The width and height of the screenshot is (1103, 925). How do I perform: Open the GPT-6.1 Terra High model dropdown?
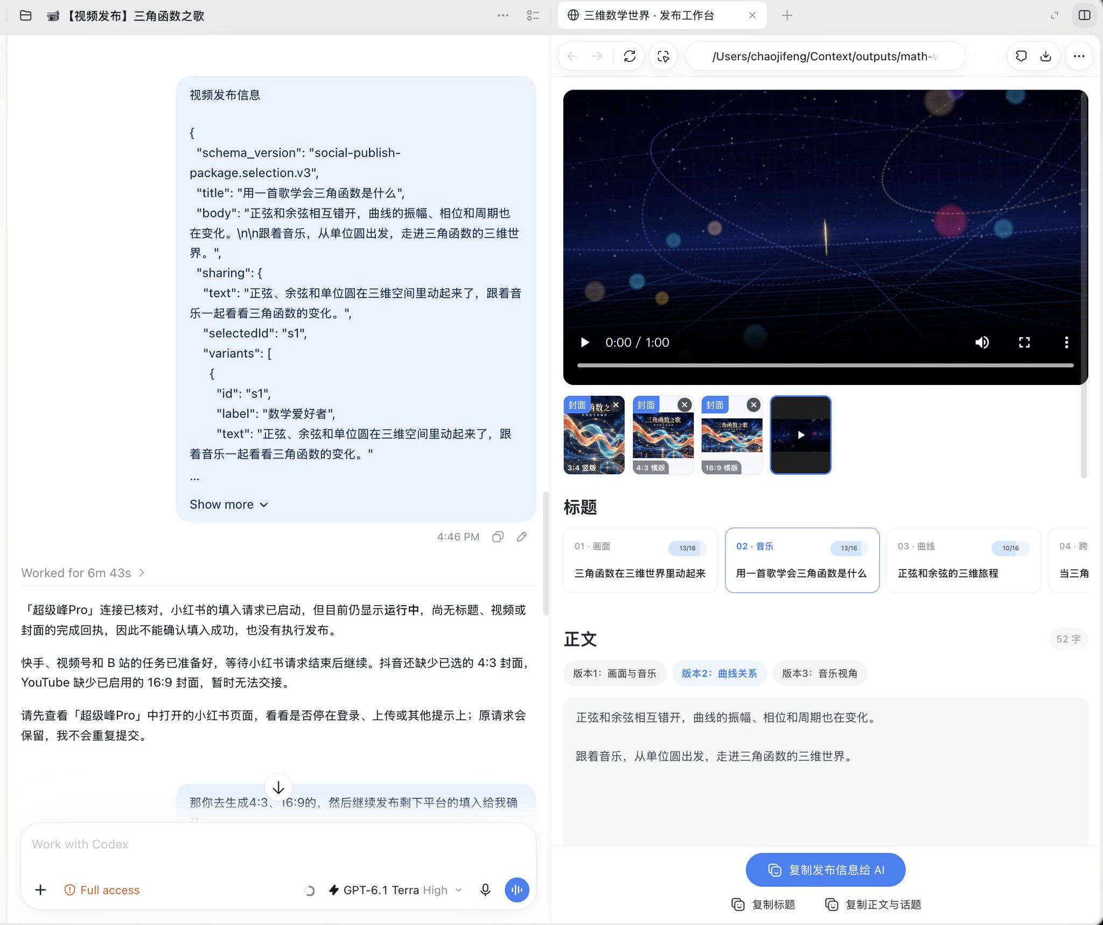(x=396, y=890)
